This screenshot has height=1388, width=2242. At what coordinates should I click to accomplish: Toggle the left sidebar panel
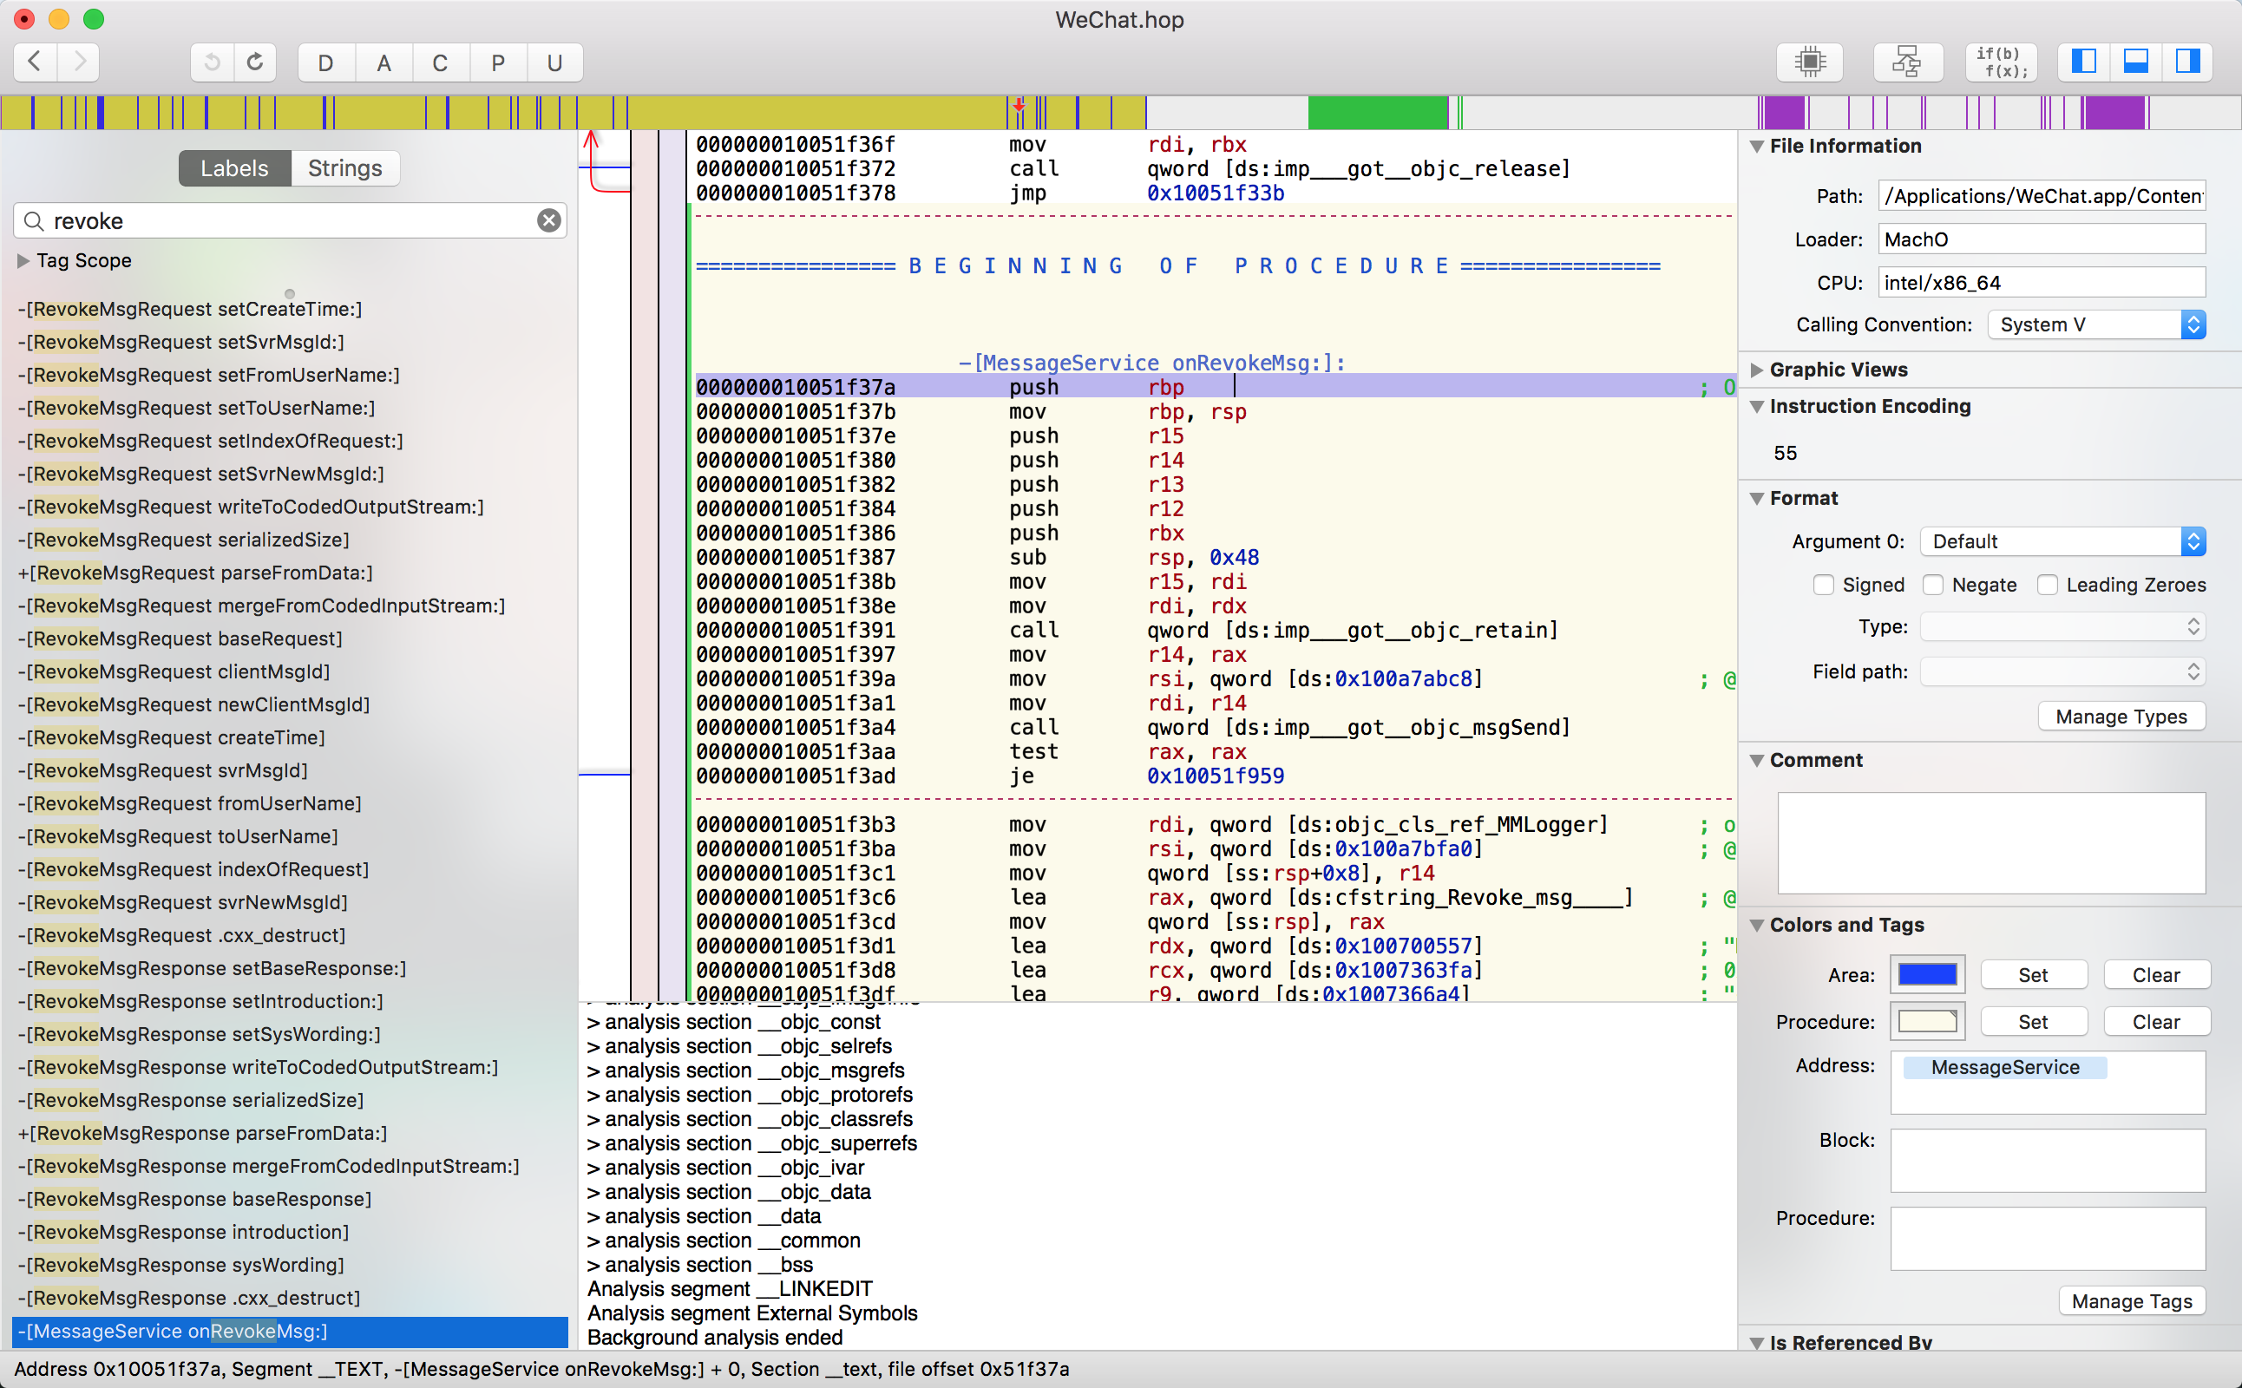[2083, 62]
